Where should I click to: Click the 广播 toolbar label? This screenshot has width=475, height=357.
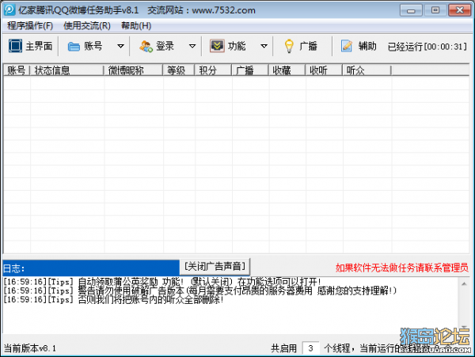pyautogui.click(x=308, y=47)
